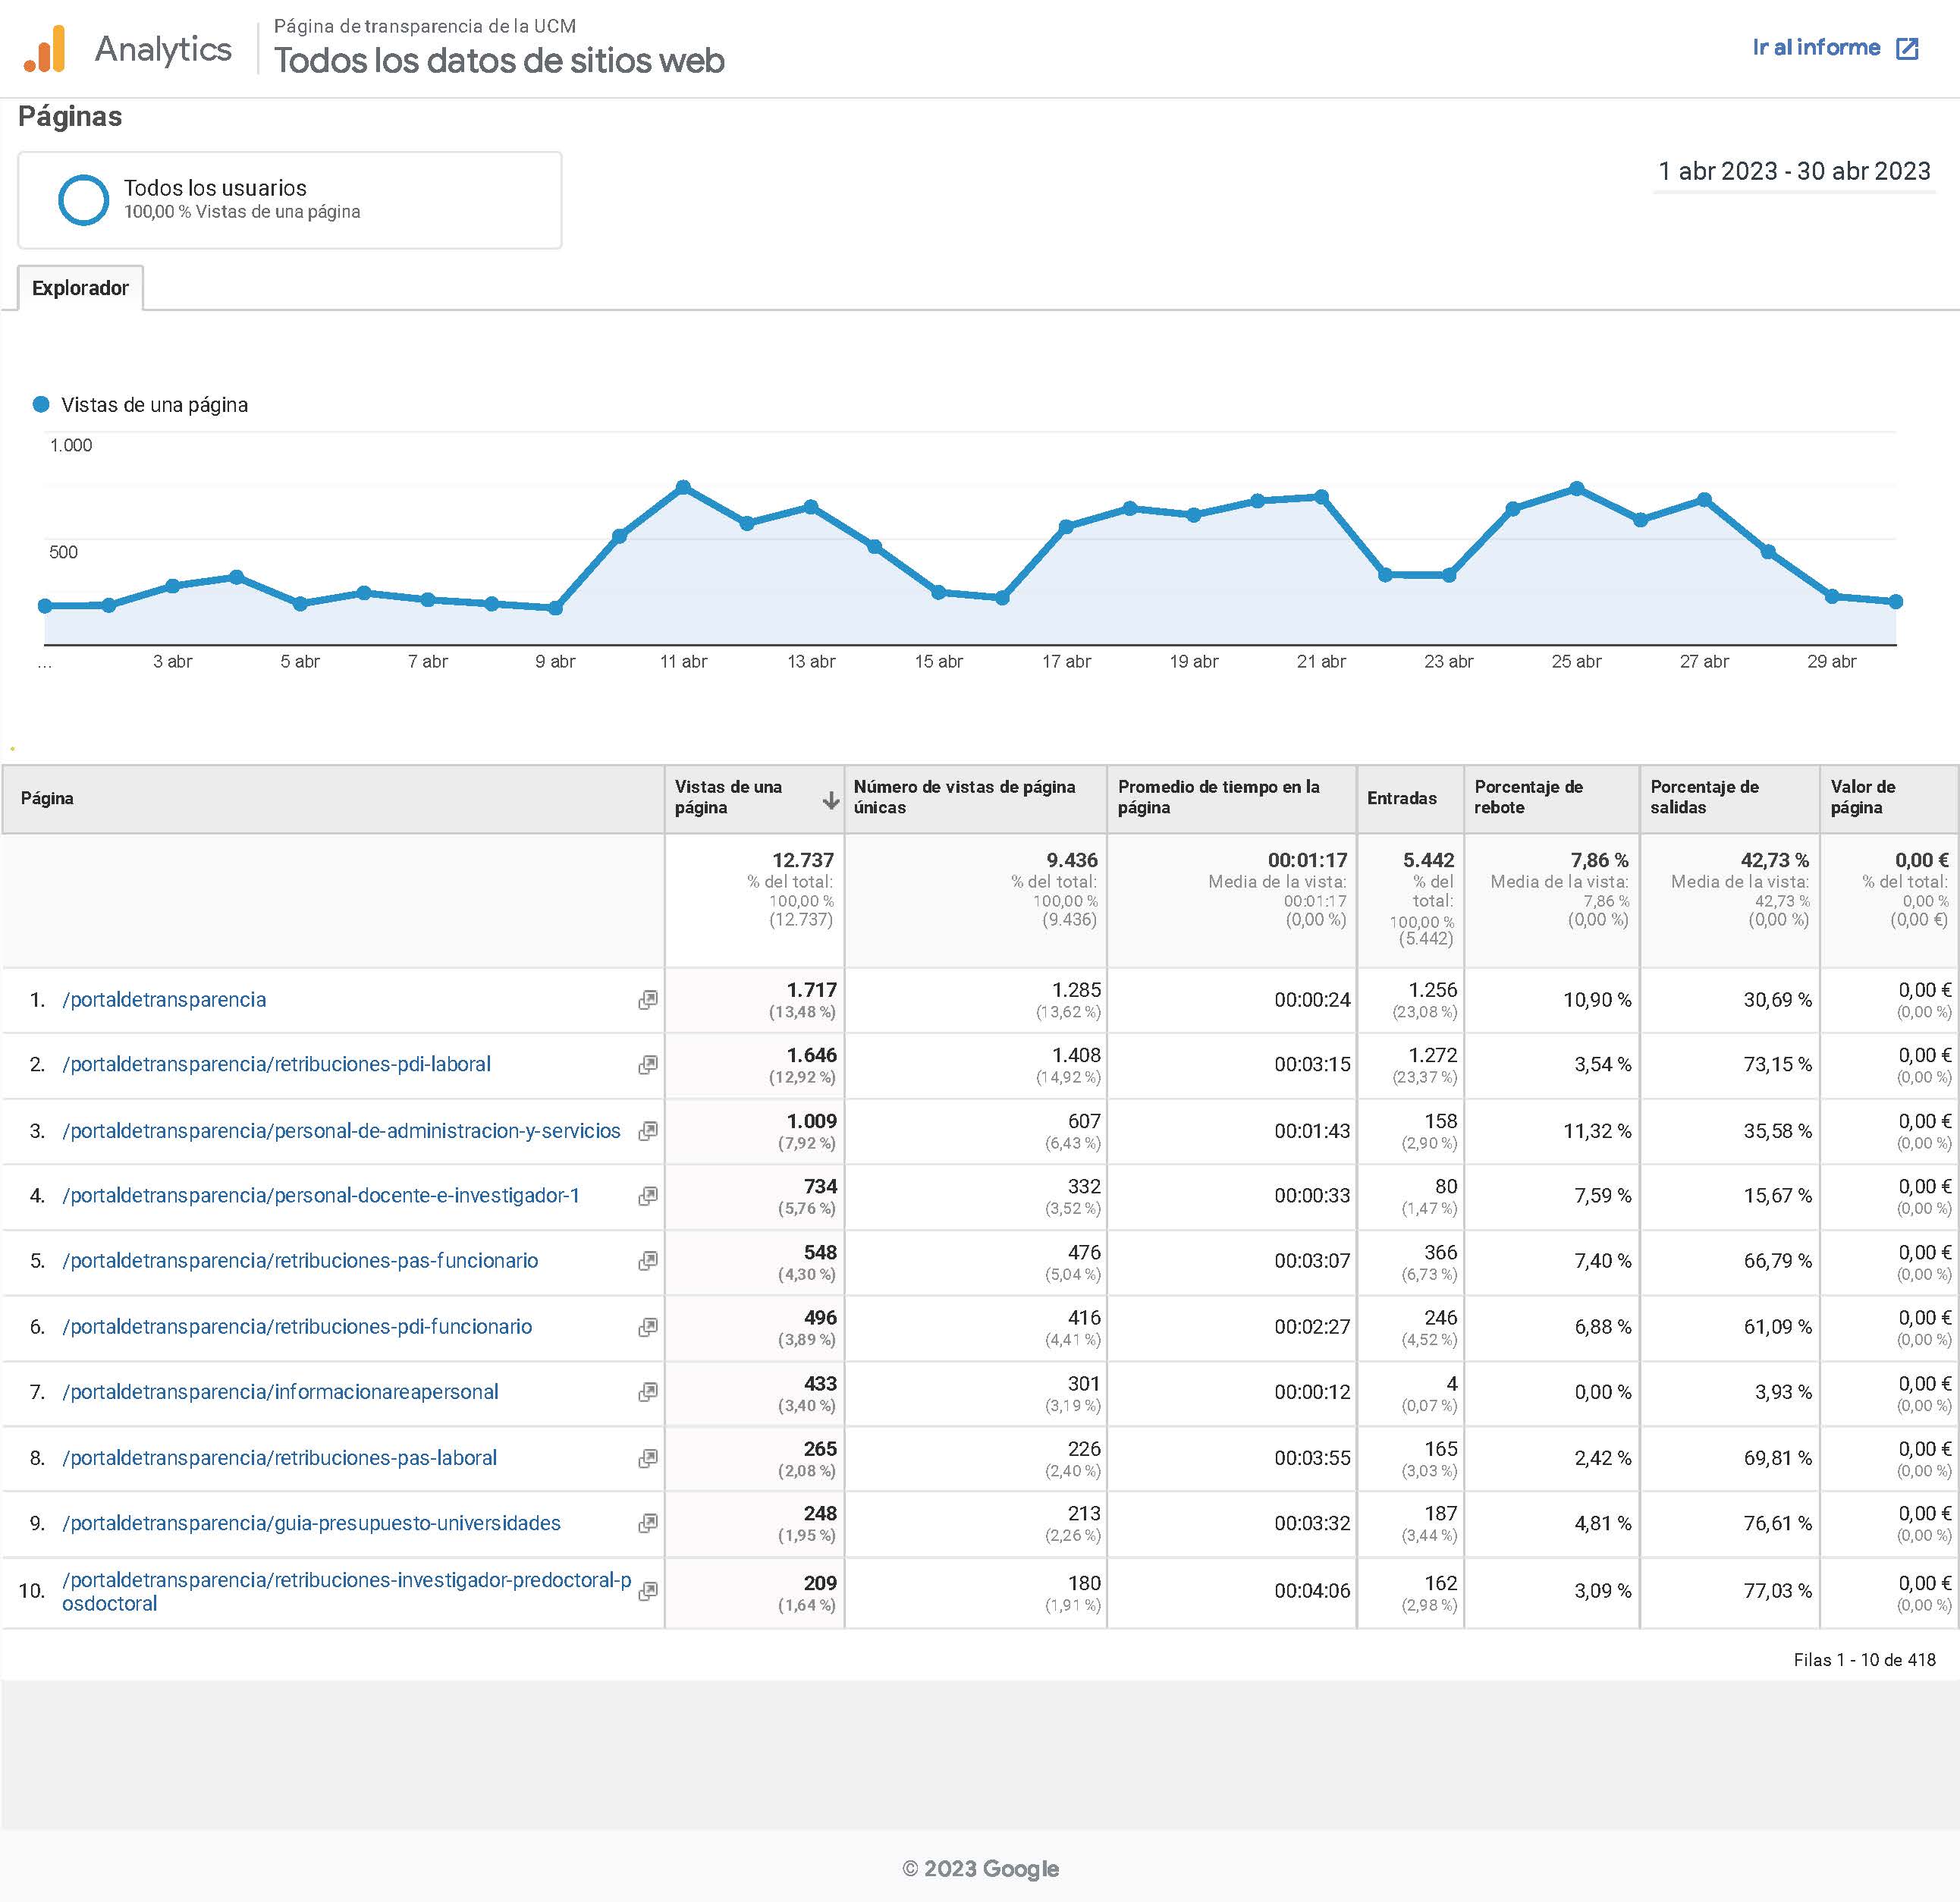Open retribuciones-pas-laboral external page icon
Viewport: 1960px width, 1902px height.
click(648, 1458)
